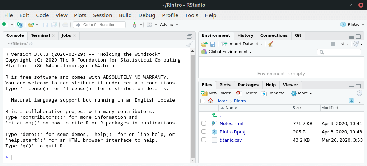Check the Notes.html file checkbox
The image size is (367, 166).
[x=204, y=123]
